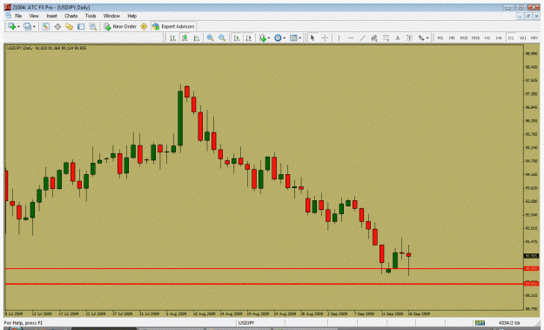This screenshot has height=330, width=544.
Task: Open the Insert menu
Action: [51, 16]
